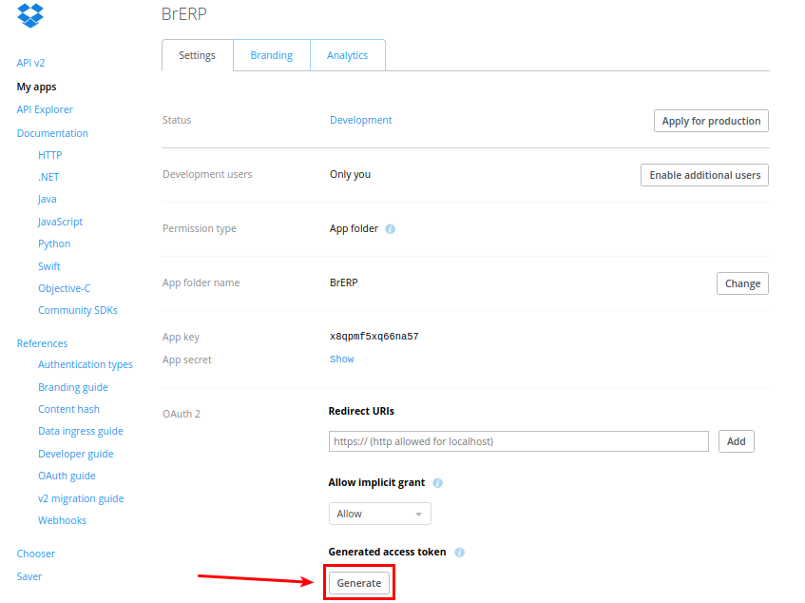Click the Dropbox logo icon

click(x=30, y=15)
